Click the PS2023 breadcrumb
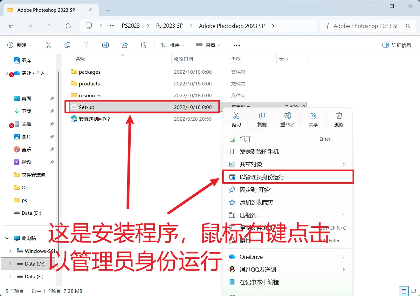420x296 pixels. click(131, 26)
